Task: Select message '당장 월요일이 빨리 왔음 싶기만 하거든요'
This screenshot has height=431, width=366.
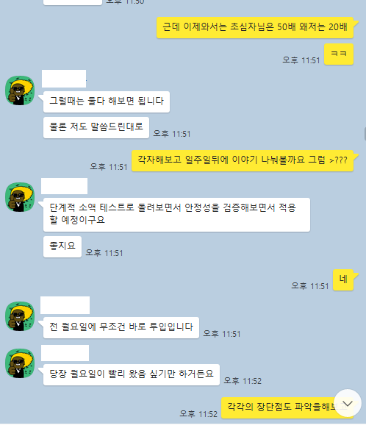Action: pos(132,374)
